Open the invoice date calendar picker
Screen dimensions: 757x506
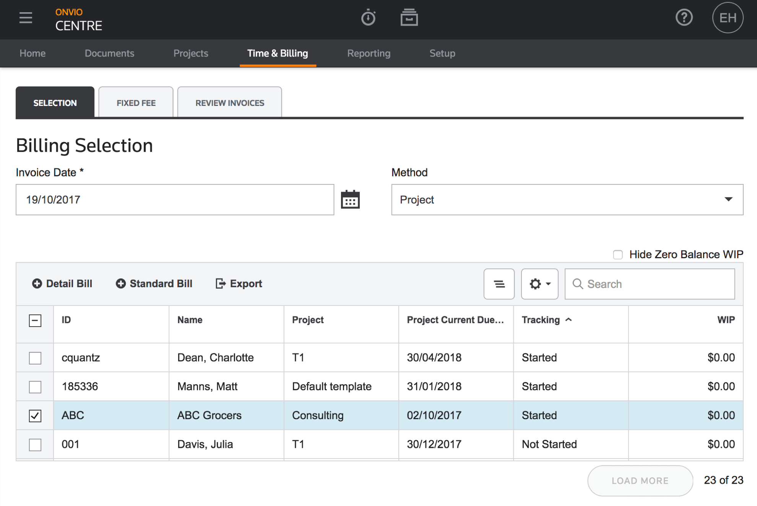click(x=350, y=199)
